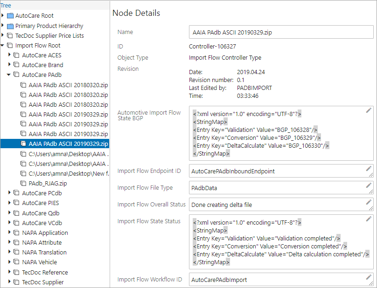Click pencil icon for Import Flow Endpoint ID

(x=369, y=168)
